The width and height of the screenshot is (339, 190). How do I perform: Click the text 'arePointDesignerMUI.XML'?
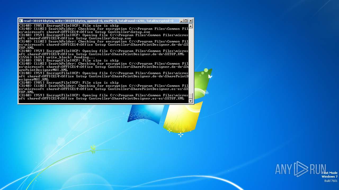[43, 70]
